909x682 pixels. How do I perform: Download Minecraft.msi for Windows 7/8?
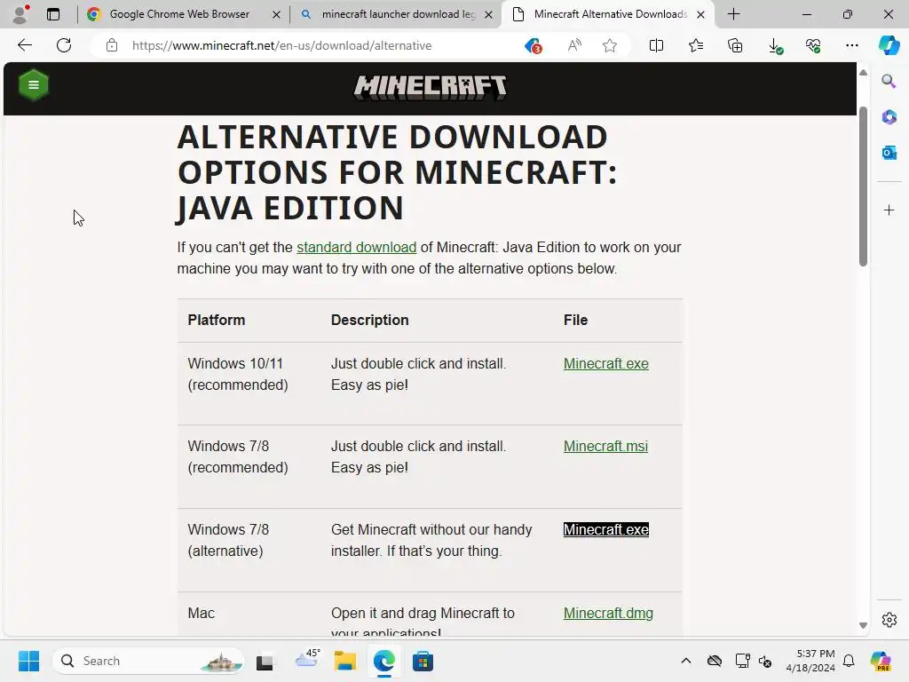pyautogui.click(x=605, y=446)
